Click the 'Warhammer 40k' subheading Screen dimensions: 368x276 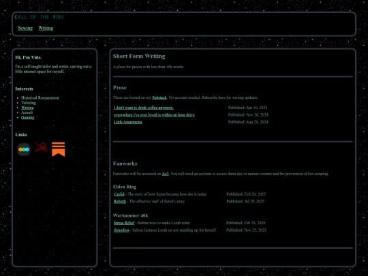tap(130, 215)
